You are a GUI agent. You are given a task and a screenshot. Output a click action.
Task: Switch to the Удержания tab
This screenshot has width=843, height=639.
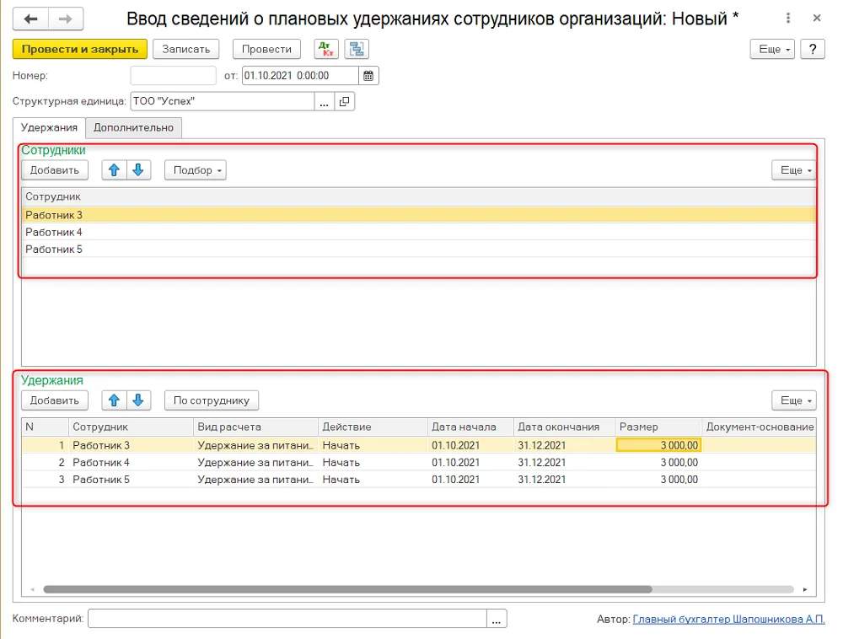[x=49, y=128]
